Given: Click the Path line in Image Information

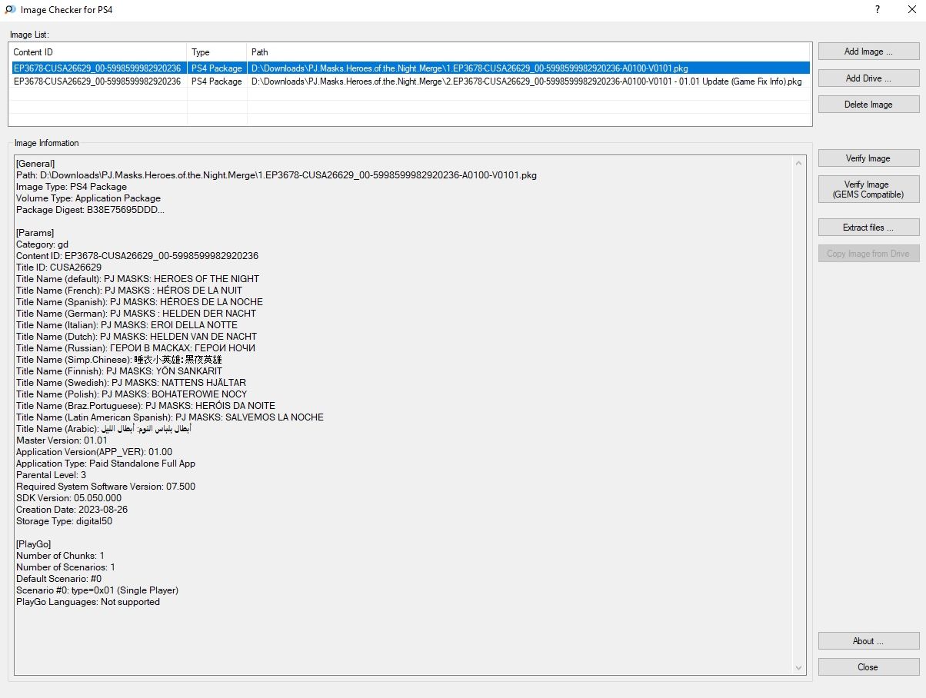Looking at the screenshot, I should [x=276, y=175].
